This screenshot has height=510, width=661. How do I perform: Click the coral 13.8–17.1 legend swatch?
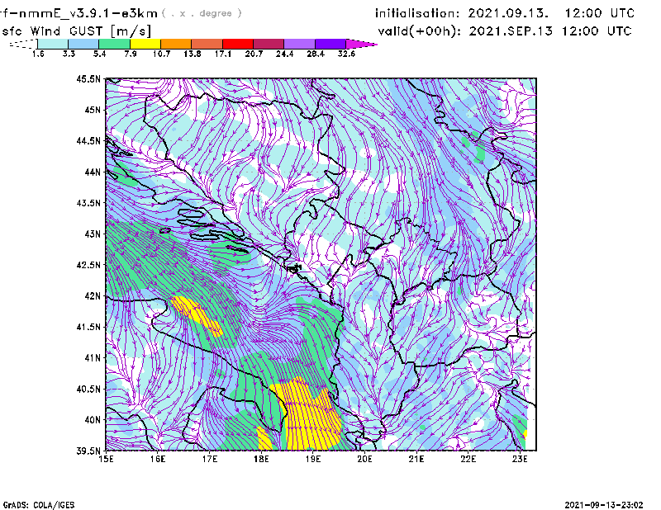[207, 44]
